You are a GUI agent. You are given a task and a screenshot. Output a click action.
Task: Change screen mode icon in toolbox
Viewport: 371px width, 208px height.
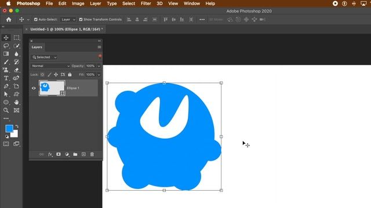(16, 144)
